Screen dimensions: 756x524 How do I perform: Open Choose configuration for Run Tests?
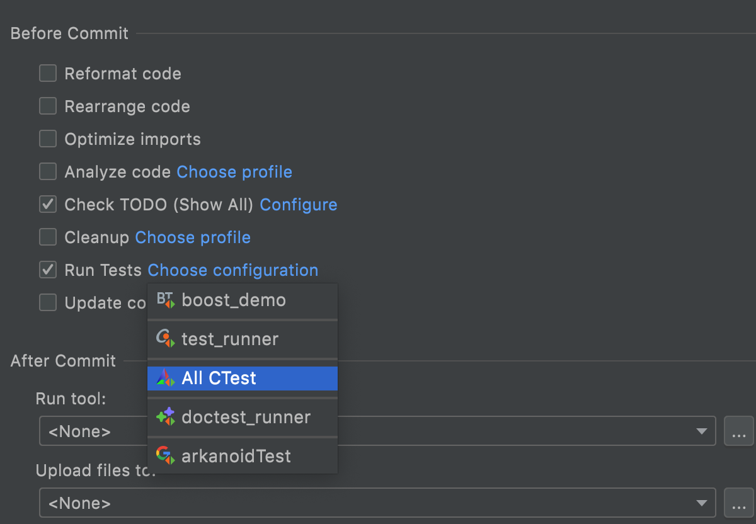pos(232,270)
